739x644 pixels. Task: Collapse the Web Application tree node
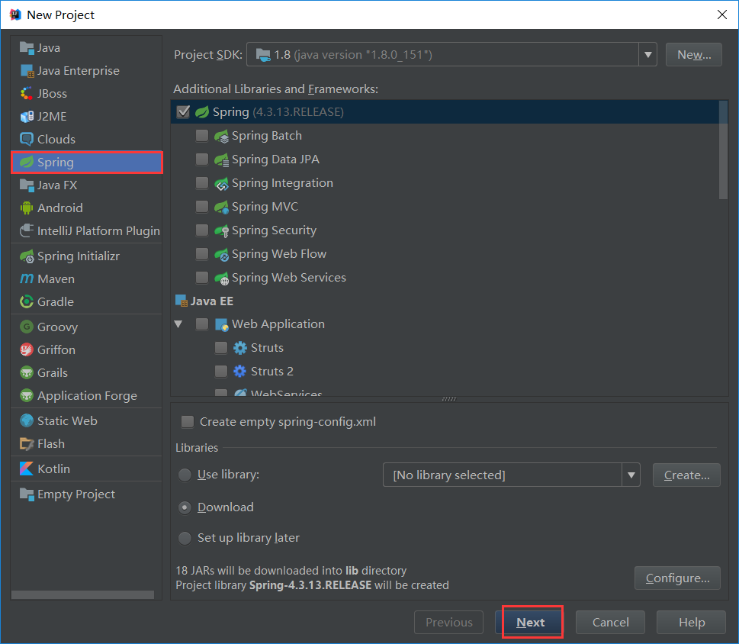click(178, 324)
